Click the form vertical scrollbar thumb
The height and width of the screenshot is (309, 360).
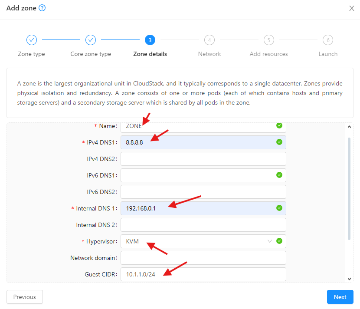click(349, 188)
